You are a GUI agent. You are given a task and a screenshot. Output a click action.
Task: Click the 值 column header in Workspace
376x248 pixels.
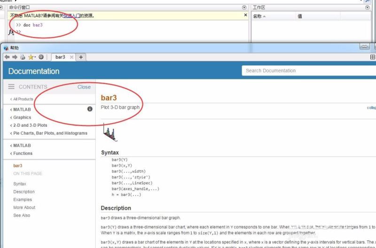[318, 16]
